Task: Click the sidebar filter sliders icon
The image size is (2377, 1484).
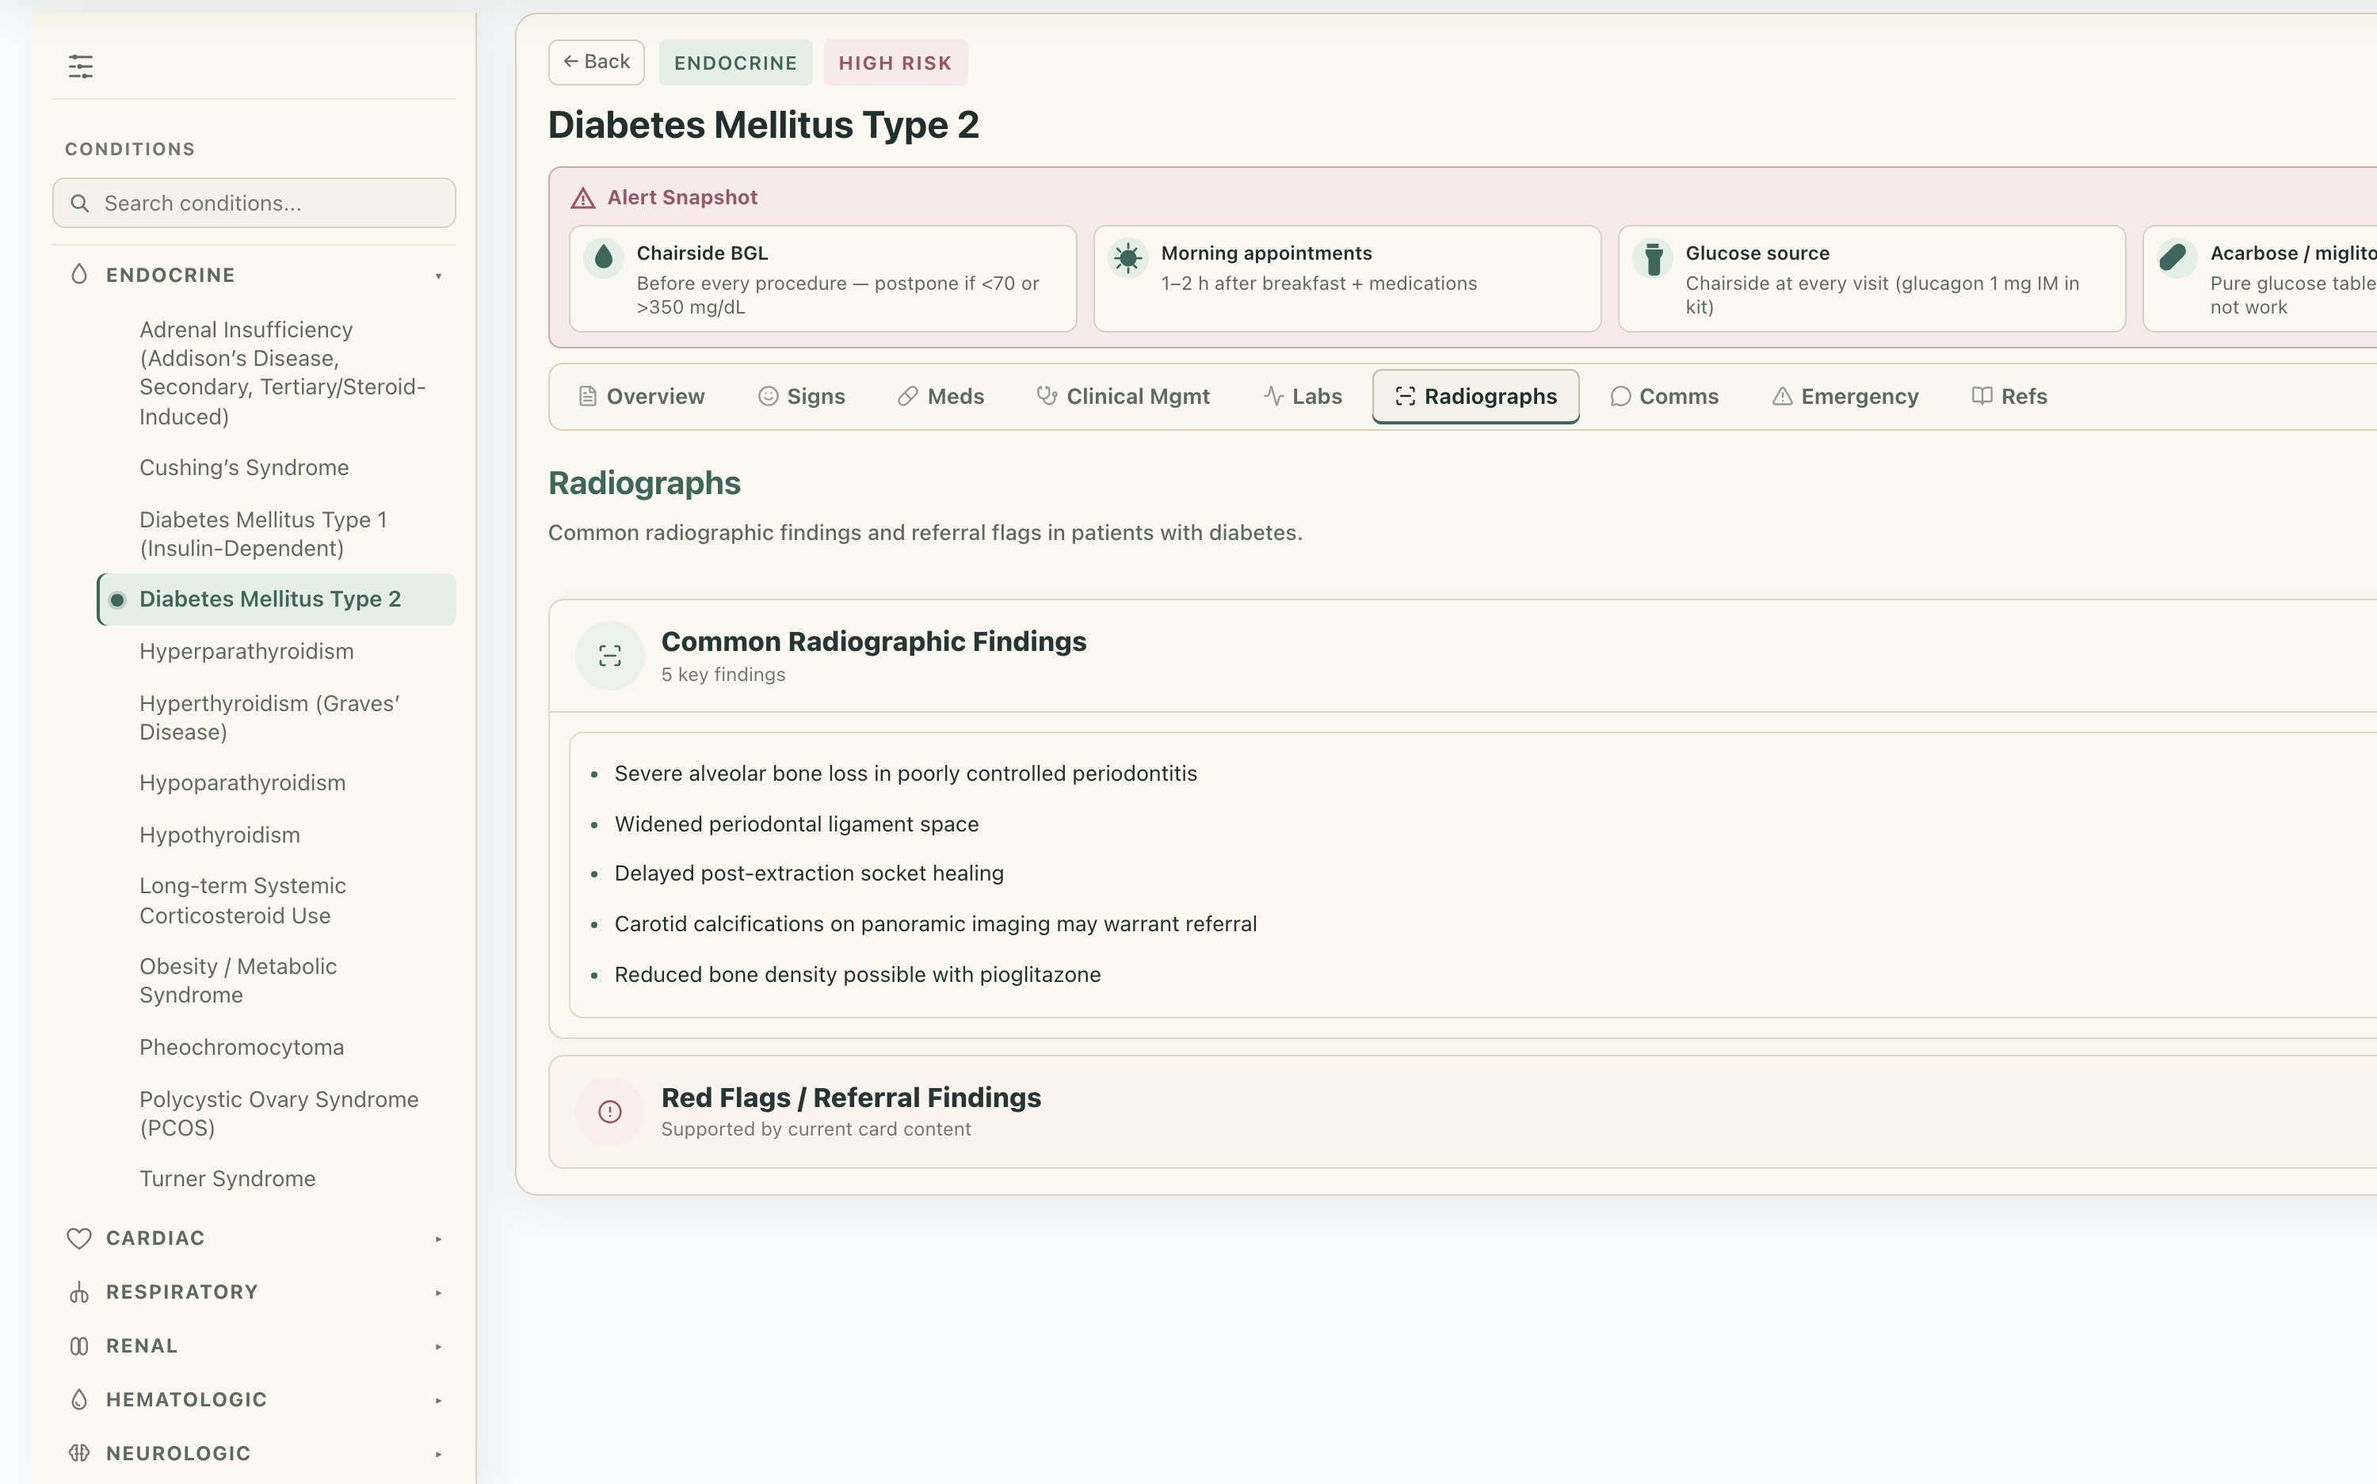Action: [81, 67]
